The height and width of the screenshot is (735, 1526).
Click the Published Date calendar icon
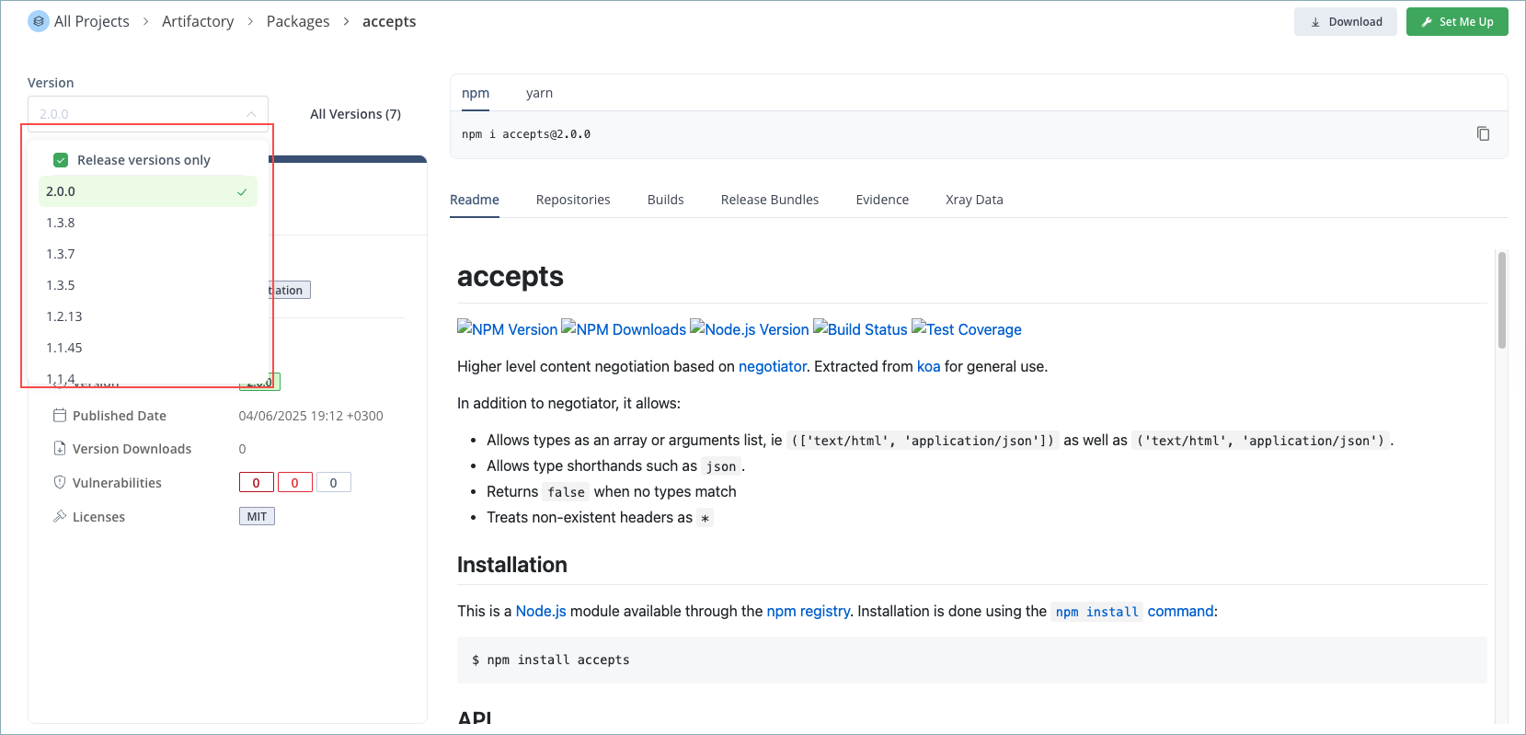(60, 415)
